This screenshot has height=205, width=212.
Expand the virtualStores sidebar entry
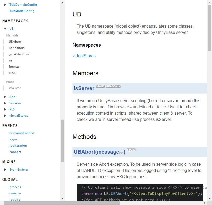tap(5, 115)
